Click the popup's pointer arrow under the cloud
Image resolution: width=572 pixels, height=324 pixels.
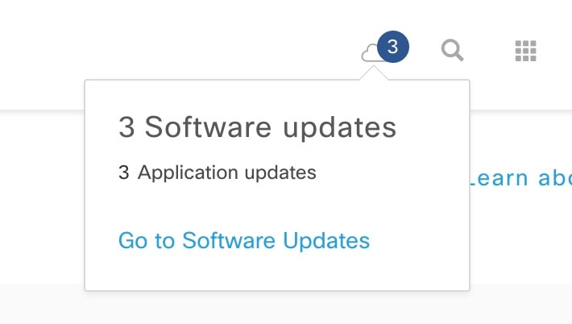[374, 73]
